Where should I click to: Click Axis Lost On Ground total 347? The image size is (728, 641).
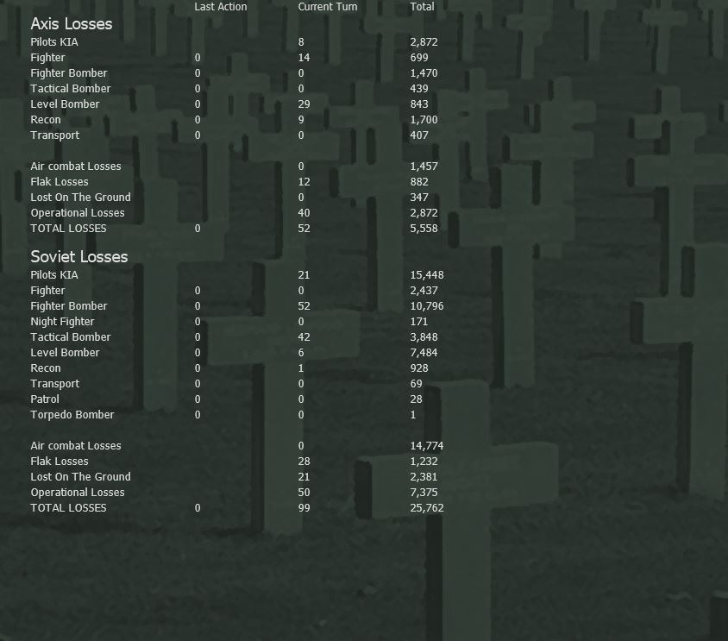point(419,198)
